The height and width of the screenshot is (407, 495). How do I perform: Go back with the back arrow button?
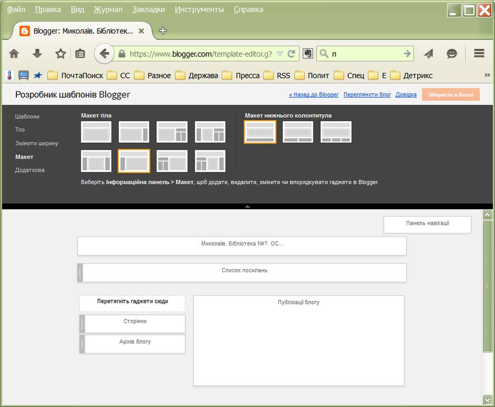(104, 54)
